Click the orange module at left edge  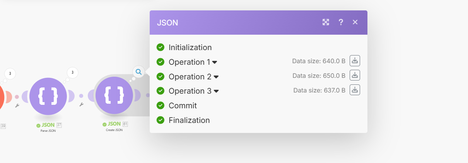point(1,96)
